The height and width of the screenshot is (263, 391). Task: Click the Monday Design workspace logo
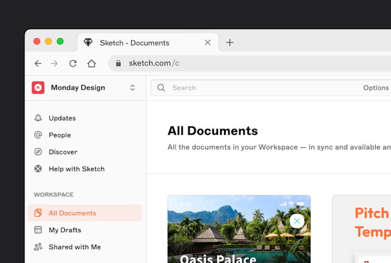click(38, 88)
